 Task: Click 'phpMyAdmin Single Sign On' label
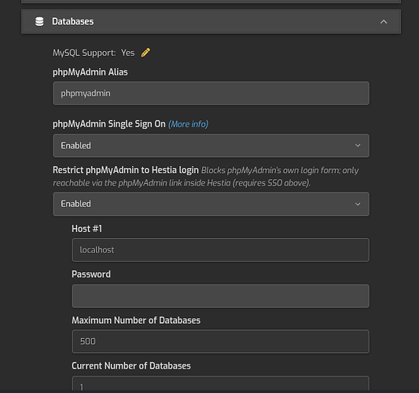click(109, 124)
